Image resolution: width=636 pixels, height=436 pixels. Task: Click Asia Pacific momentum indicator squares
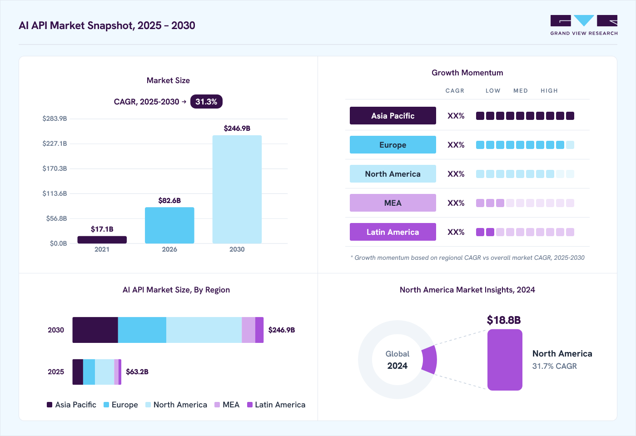coord(525,116)
